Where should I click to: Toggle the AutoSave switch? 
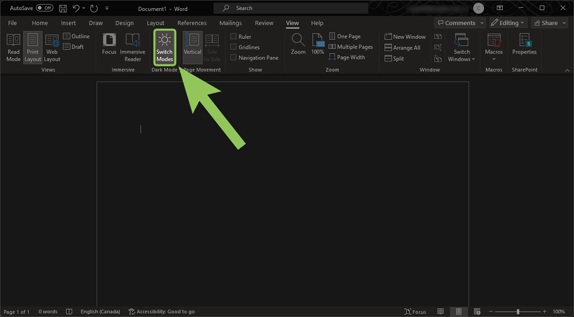click(45, 8)
